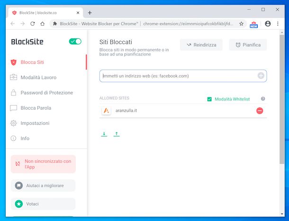Click the padlock Password icon
The width and height of the screenshot is (289, 221).
tap(13, 92)
